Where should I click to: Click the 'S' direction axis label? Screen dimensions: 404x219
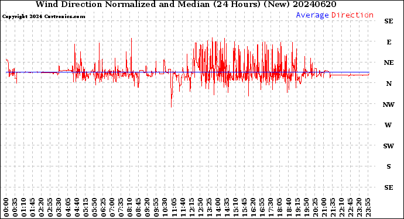point(389,166)
